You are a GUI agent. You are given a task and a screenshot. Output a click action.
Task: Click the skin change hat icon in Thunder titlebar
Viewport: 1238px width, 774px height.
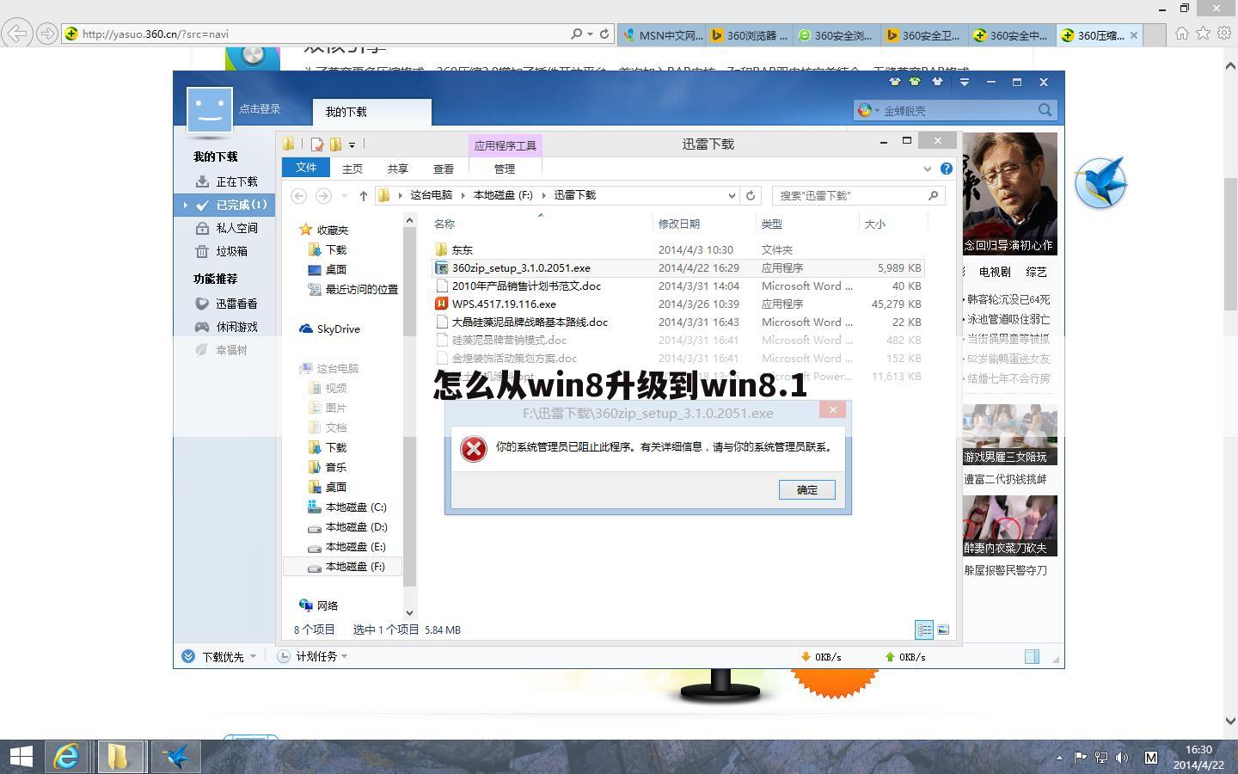tap(894, 82)
